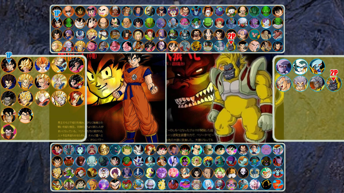Select pink Android 21 in bottom roster

coord(255,184)
